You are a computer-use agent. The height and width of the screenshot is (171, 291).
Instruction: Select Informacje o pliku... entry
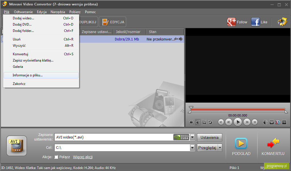coord(41,75)
